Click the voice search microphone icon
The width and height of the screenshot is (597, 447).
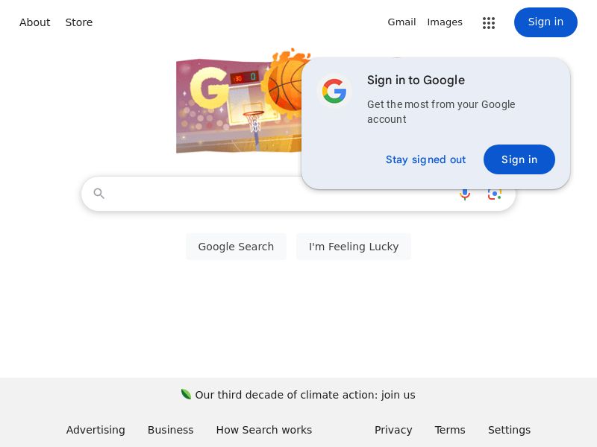click(465, 194)
